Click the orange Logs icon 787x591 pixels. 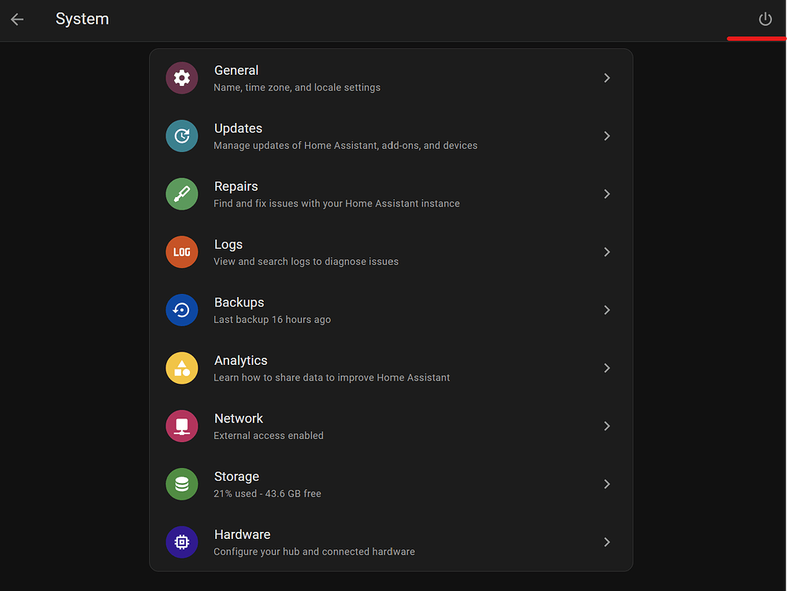(x=182, y=252)
